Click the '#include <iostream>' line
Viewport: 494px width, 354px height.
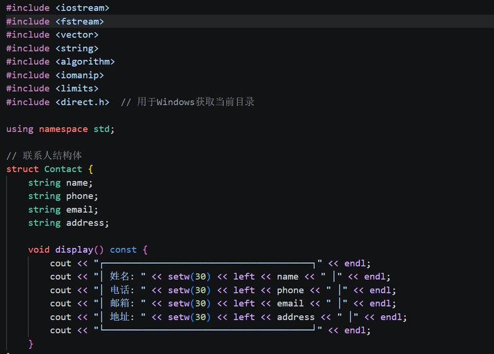pyautogui.click(x=57, y=8)
